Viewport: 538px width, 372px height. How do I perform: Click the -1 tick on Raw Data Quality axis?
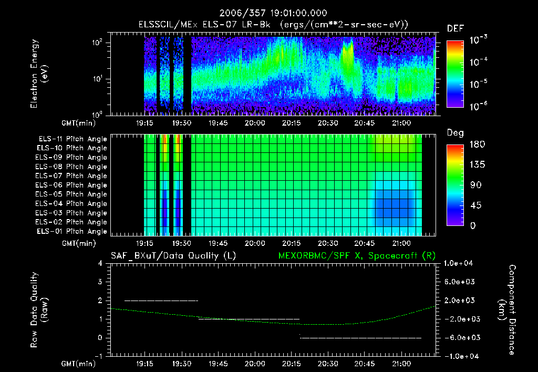[98, 356]
